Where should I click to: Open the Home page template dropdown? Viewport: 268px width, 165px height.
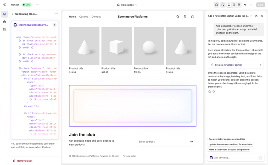127,5
